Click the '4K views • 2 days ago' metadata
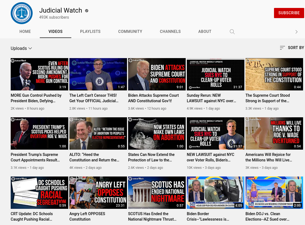 click(x=85, y=167)
